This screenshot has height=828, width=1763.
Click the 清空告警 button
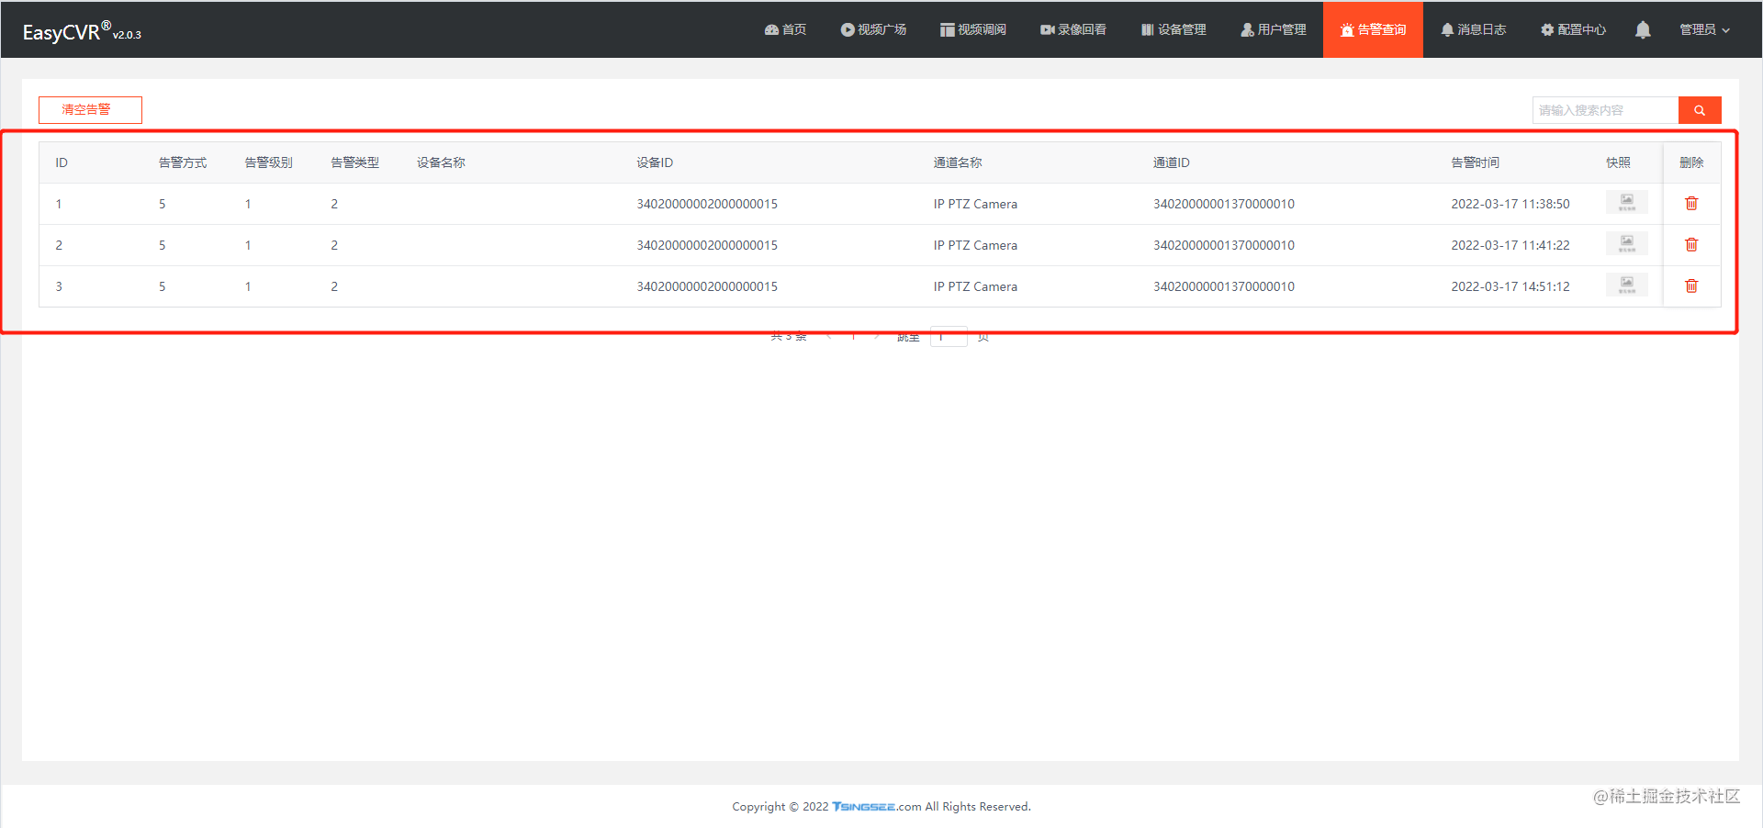[x=90, y=109]
